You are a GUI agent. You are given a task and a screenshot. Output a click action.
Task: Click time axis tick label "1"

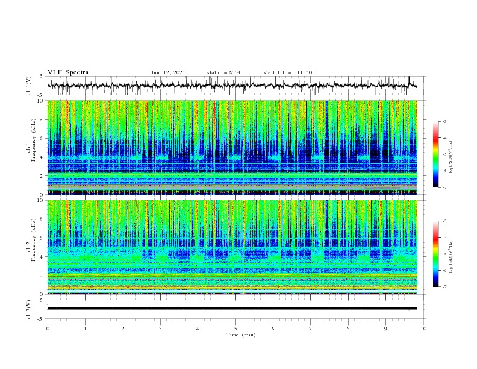click(85, 329)
